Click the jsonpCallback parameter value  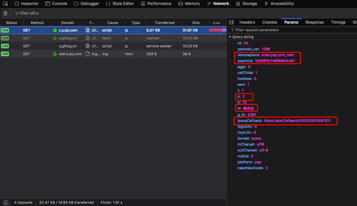(297, 121)
